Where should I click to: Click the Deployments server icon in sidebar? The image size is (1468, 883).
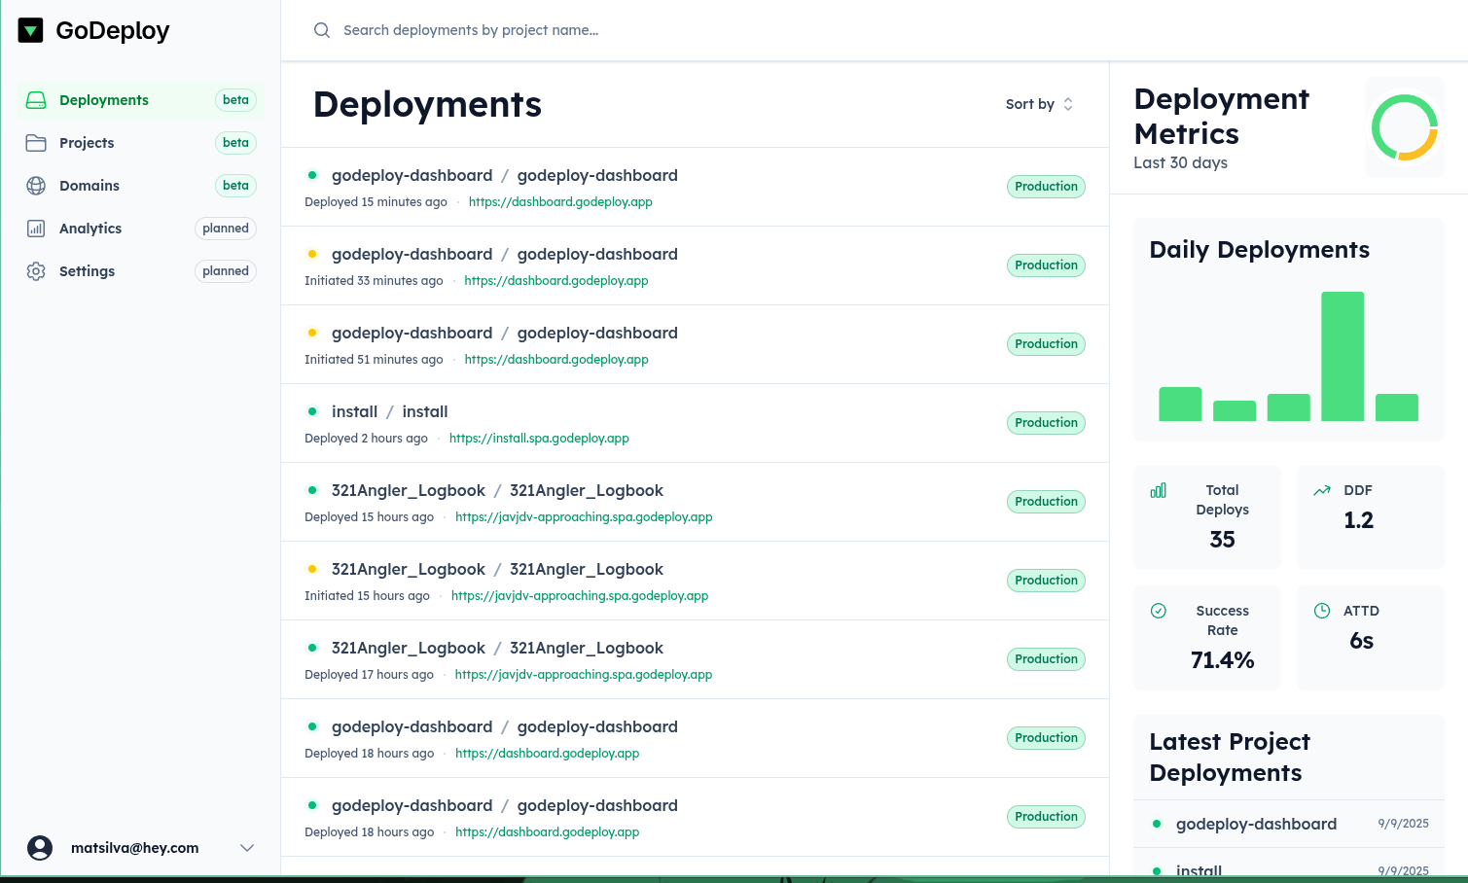coord(36,100)
